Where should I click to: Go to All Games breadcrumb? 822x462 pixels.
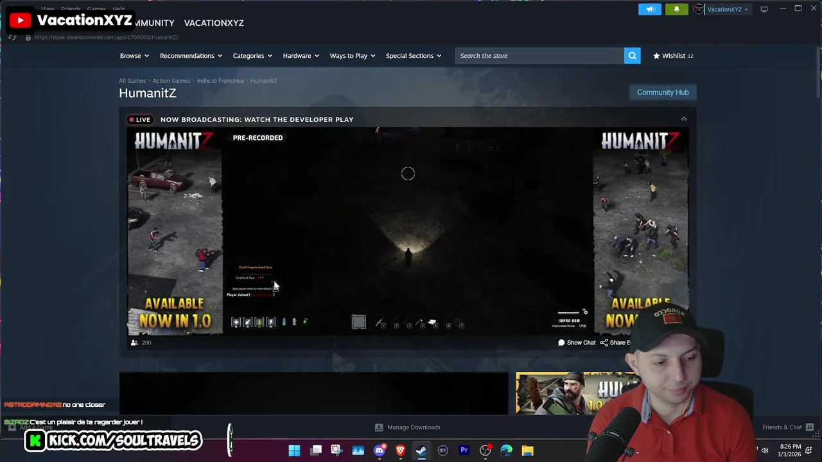pos(132,81)
